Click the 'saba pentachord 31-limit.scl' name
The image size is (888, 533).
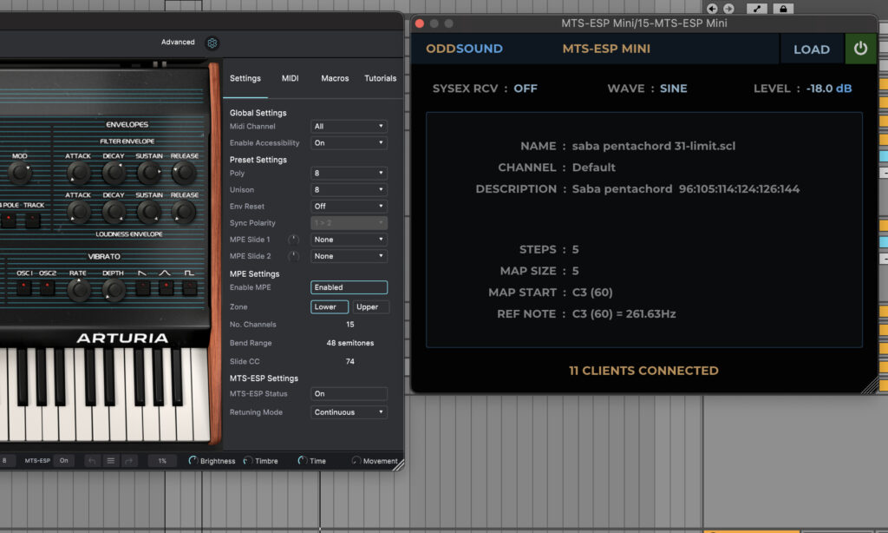(x=654, y=147)
